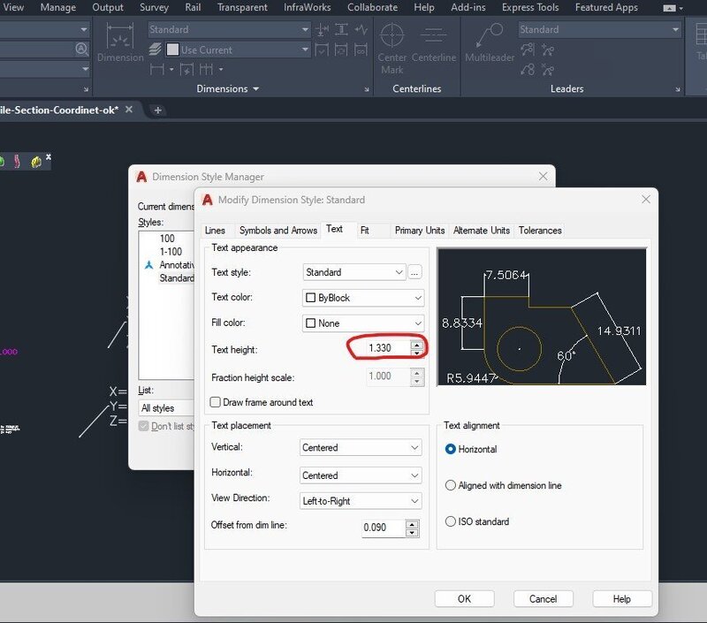This screenshot has height=623, width=707.
Task: Open the Primary Units tab
Action: tap(419, 231)
